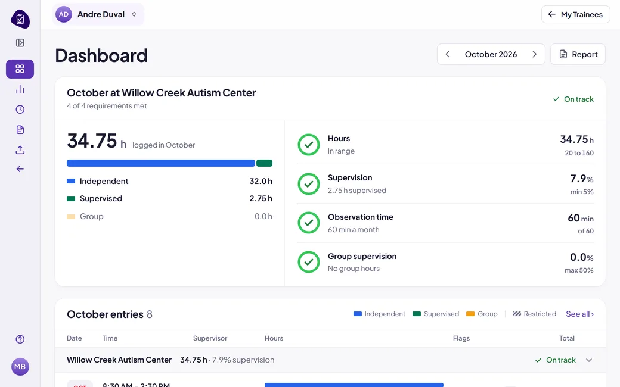Click the upload icon in sidebar

pyautogui.click(x=20, y=149)
